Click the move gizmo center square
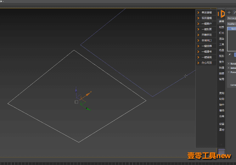Viewport: 236px width, 165px height. (76, 102)
